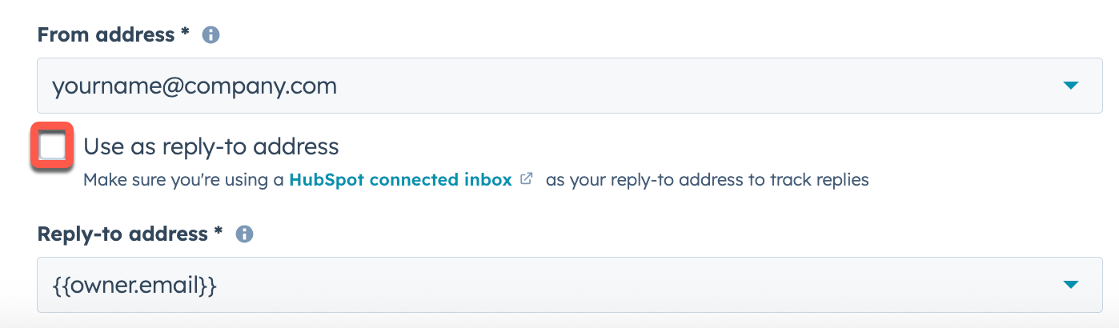The height and width of the screenshot is (328, 1119).
Task: Enable the Use as reply-to address checkbox
Action: (x=53, y=146)
